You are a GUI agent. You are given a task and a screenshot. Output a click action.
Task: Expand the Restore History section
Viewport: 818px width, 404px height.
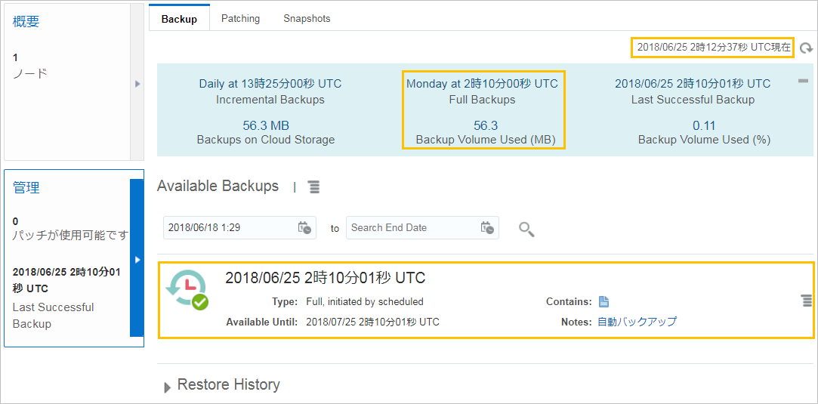tap(168, 387)
